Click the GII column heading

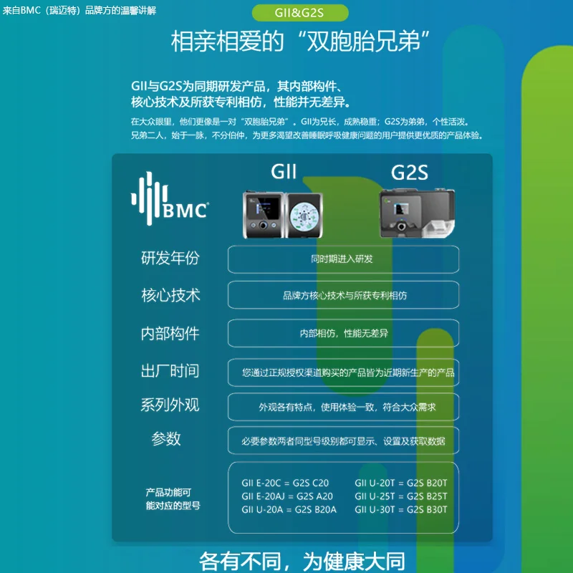tap(284, 171)
